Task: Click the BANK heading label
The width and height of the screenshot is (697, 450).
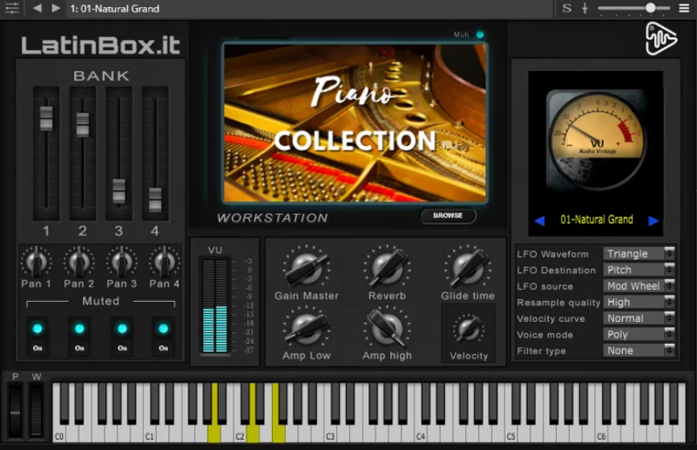Action: click(101, 76)
